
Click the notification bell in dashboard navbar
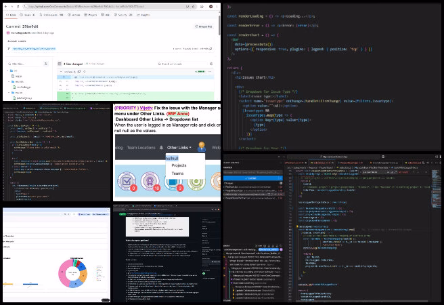tap(161, 147)
